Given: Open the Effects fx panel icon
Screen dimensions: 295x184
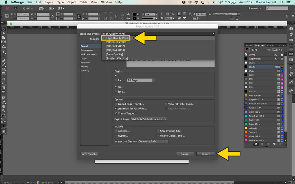Looking at the screenshot, I should click(x=291, y=68).
